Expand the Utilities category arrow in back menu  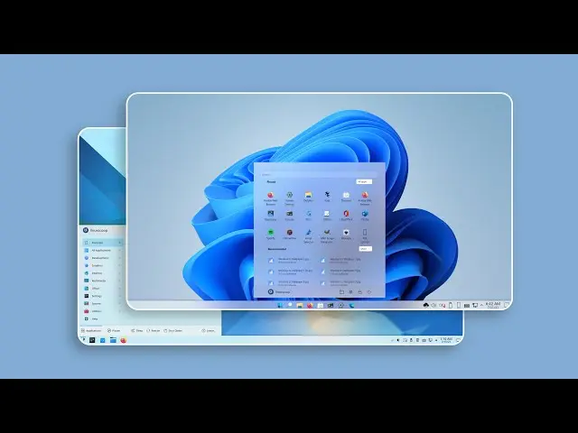(x=120, y=311)
